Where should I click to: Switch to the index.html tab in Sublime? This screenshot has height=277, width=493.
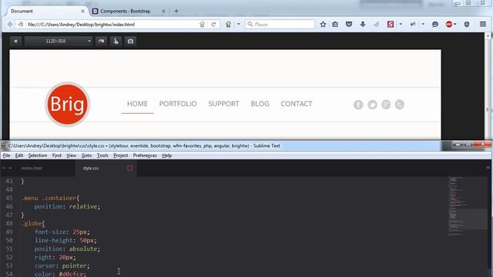point(32,169)
